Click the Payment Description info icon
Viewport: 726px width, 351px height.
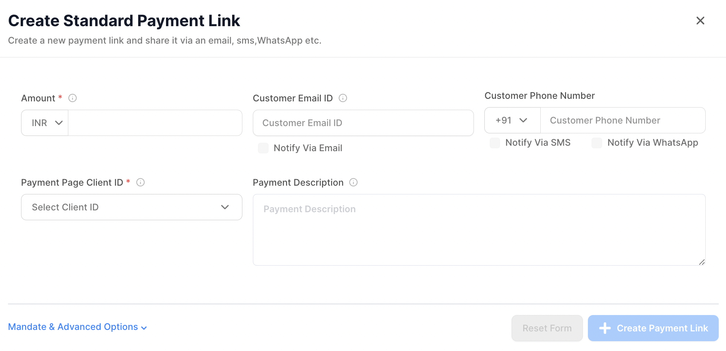(x=354, y=182)
